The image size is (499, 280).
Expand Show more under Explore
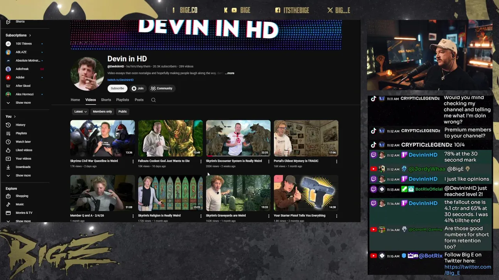(x=23, y=221)
